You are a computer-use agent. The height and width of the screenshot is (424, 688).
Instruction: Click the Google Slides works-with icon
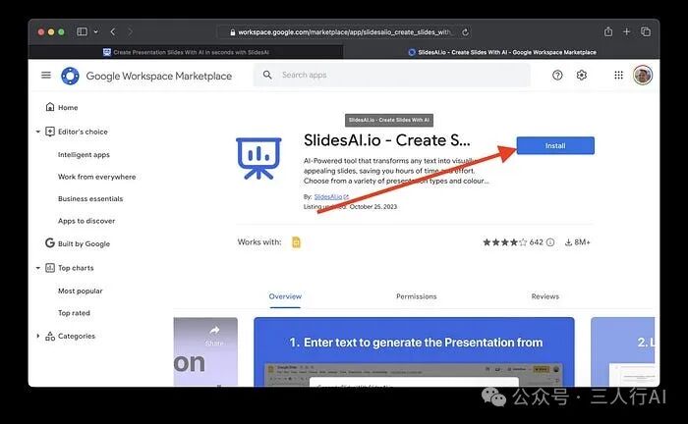point(296,242)
